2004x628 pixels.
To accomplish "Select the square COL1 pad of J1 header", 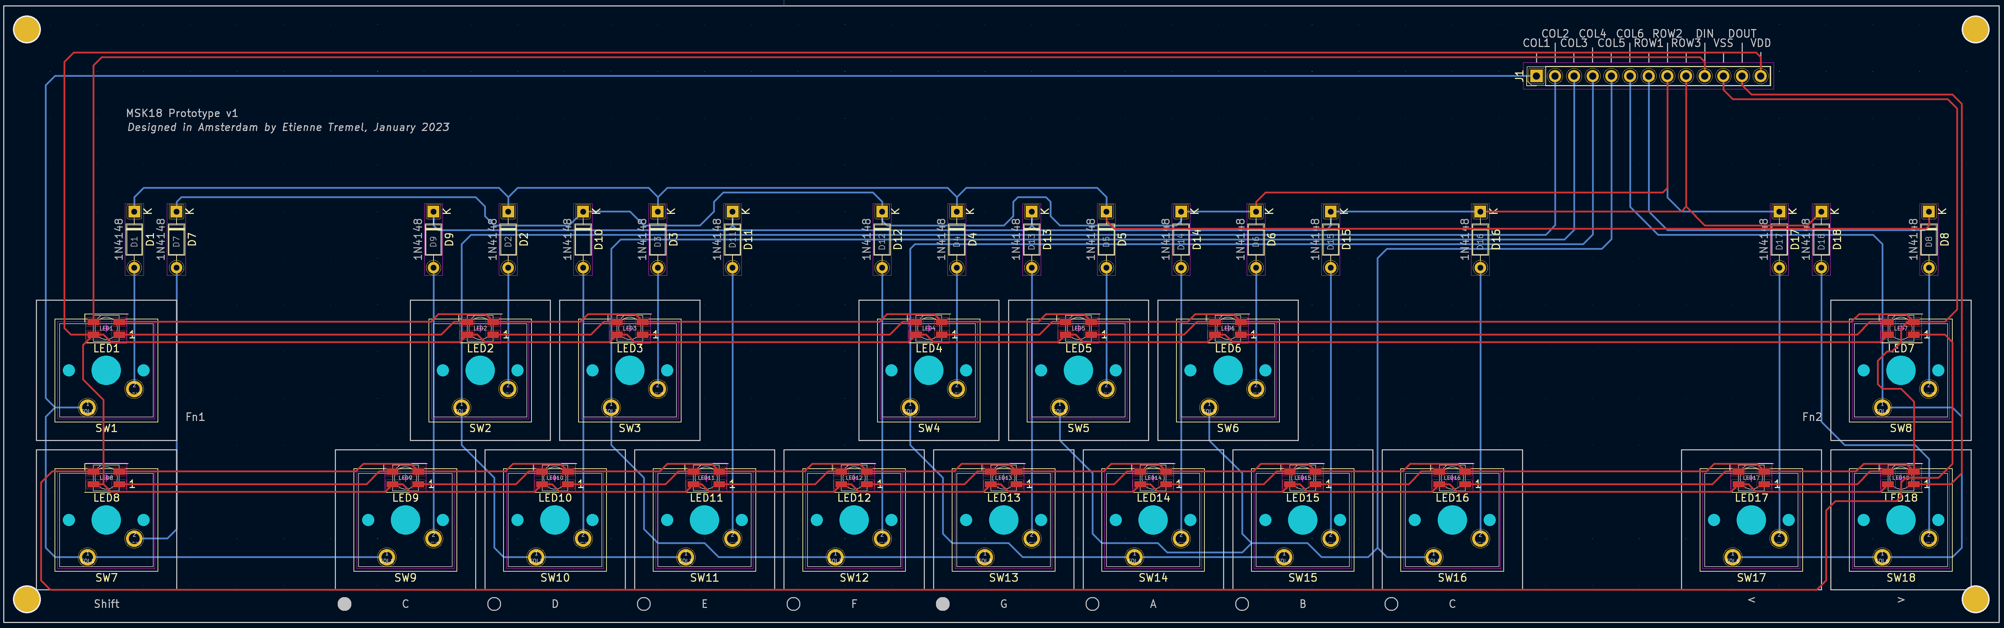I will point(1536,76).
